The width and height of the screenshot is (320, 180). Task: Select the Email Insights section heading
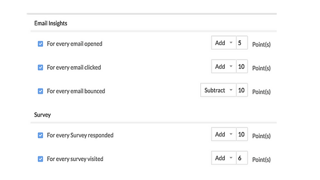coord(51,23)
